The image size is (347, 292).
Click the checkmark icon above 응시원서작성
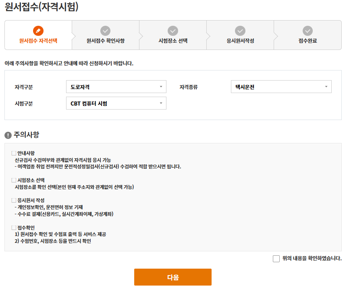pos(240,31)
